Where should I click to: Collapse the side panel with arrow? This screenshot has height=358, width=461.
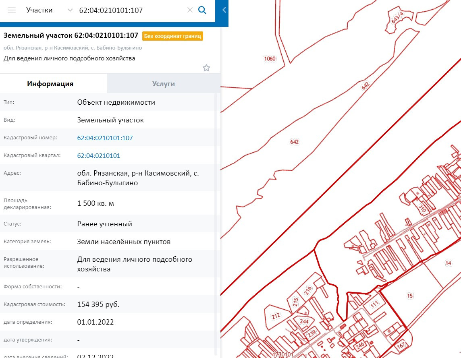pyautogui.click(x=224, y=10)
